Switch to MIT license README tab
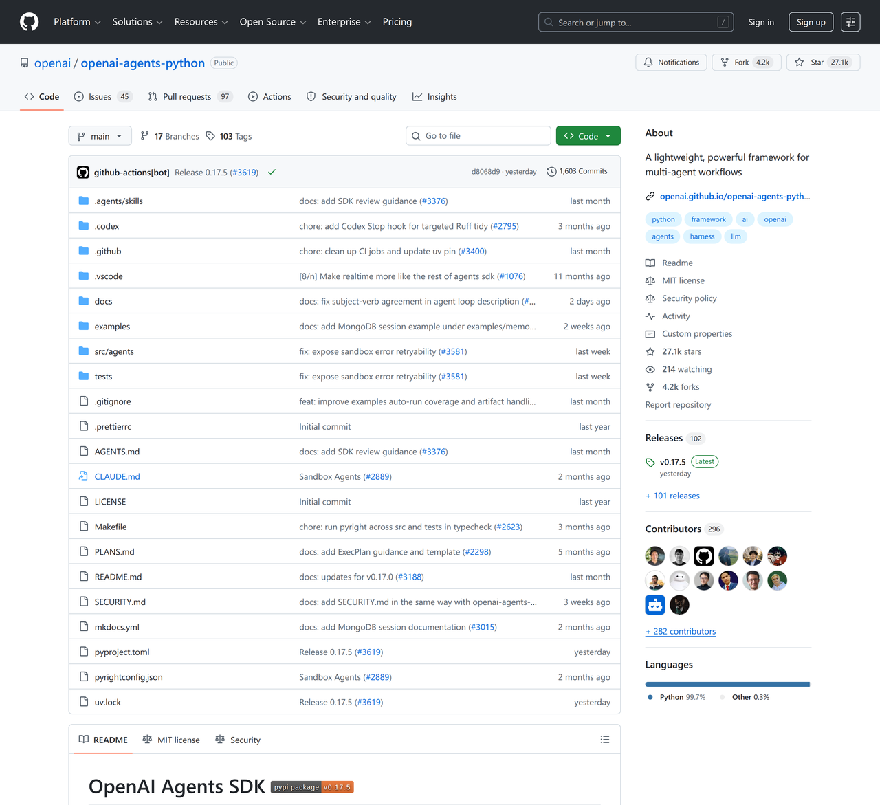 171,740
